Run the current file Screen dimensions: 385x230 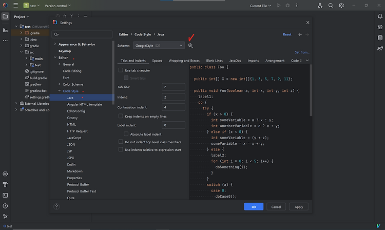coord(278,6)
